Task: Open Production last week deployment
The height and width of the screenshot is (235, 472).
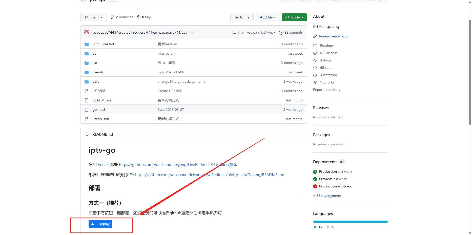Action: [335, 172]
